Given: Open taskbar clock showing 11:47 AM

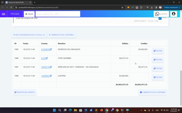Looking at the screenshot, I should (x=174, y=110).
